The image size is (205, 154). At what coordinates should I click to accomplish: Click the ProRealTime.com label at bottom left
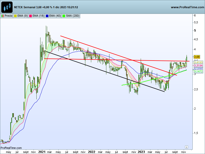(11, 148)
